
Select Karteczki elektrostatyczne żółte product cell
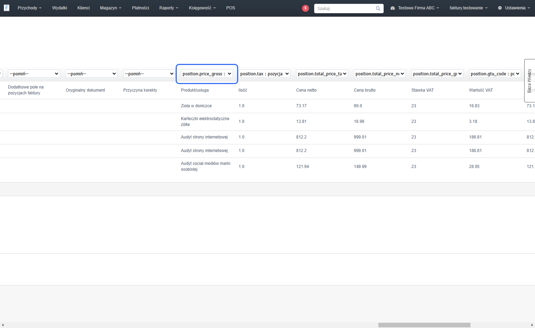click(x=205, y=121)
